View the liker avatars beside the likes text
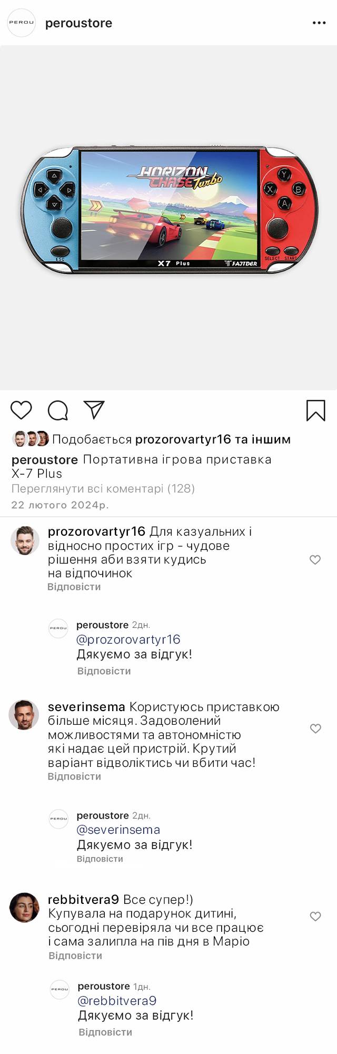The height and width of the screenshot is (1054, 337). [x=31, y=439]
